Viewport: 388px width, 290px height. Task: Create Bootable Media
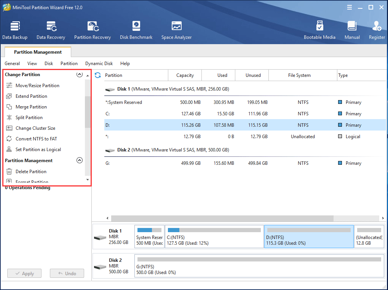(319, 30)
